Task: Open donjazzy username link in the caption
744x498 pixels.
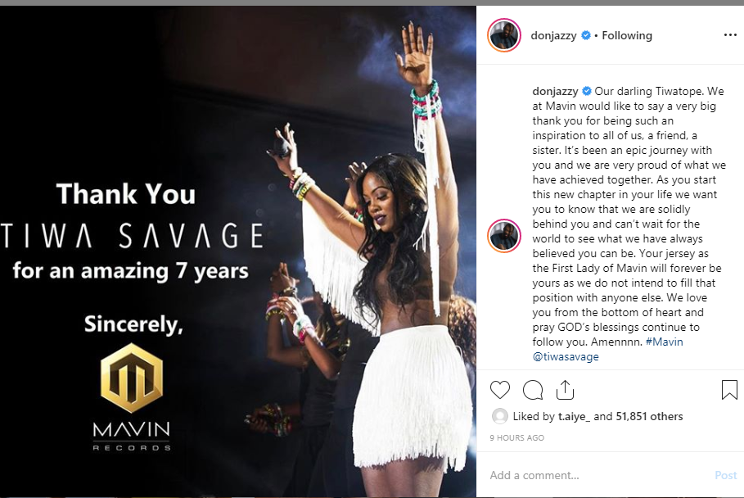Action: [x=555, y=91]
